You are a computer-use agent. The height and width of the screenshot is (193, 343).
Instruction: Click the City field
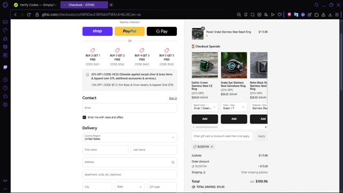pyautogui.click(x=97, y=187)
